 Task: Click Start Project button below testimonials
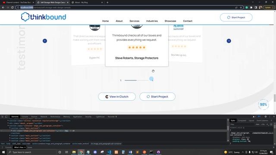click(x=157, y=96)
